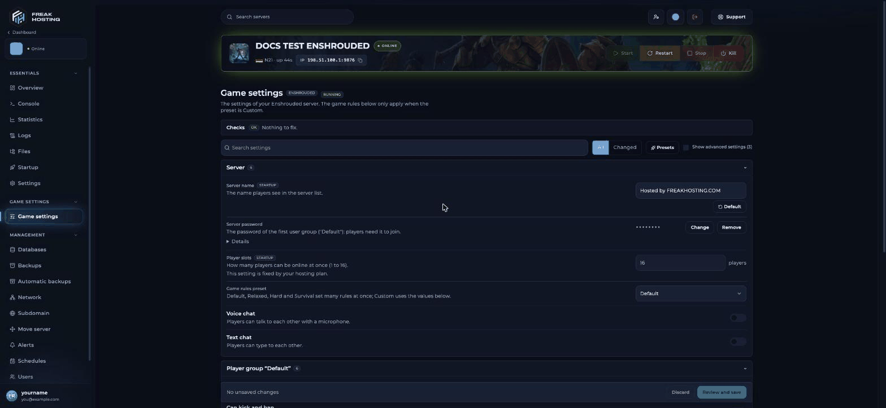
Task: Open Move server page
Action: point(34,329)
